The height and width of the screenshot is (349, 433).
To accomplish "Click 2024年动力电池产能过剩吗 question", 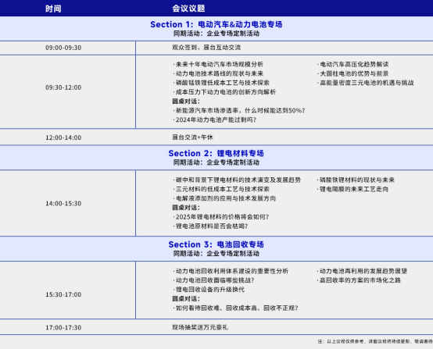I will [x=215, y=120].
